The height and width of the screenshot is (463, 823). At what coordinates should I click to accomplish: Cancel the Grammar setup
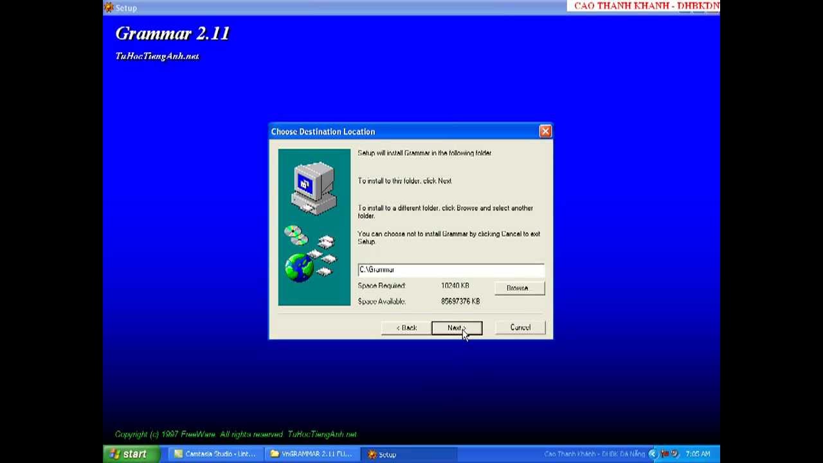point(520,328)
